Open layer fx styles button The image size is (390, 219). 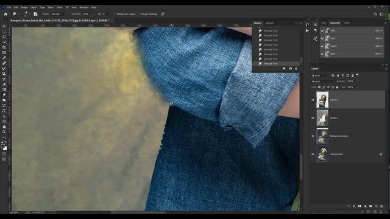(x=354, y=206)
